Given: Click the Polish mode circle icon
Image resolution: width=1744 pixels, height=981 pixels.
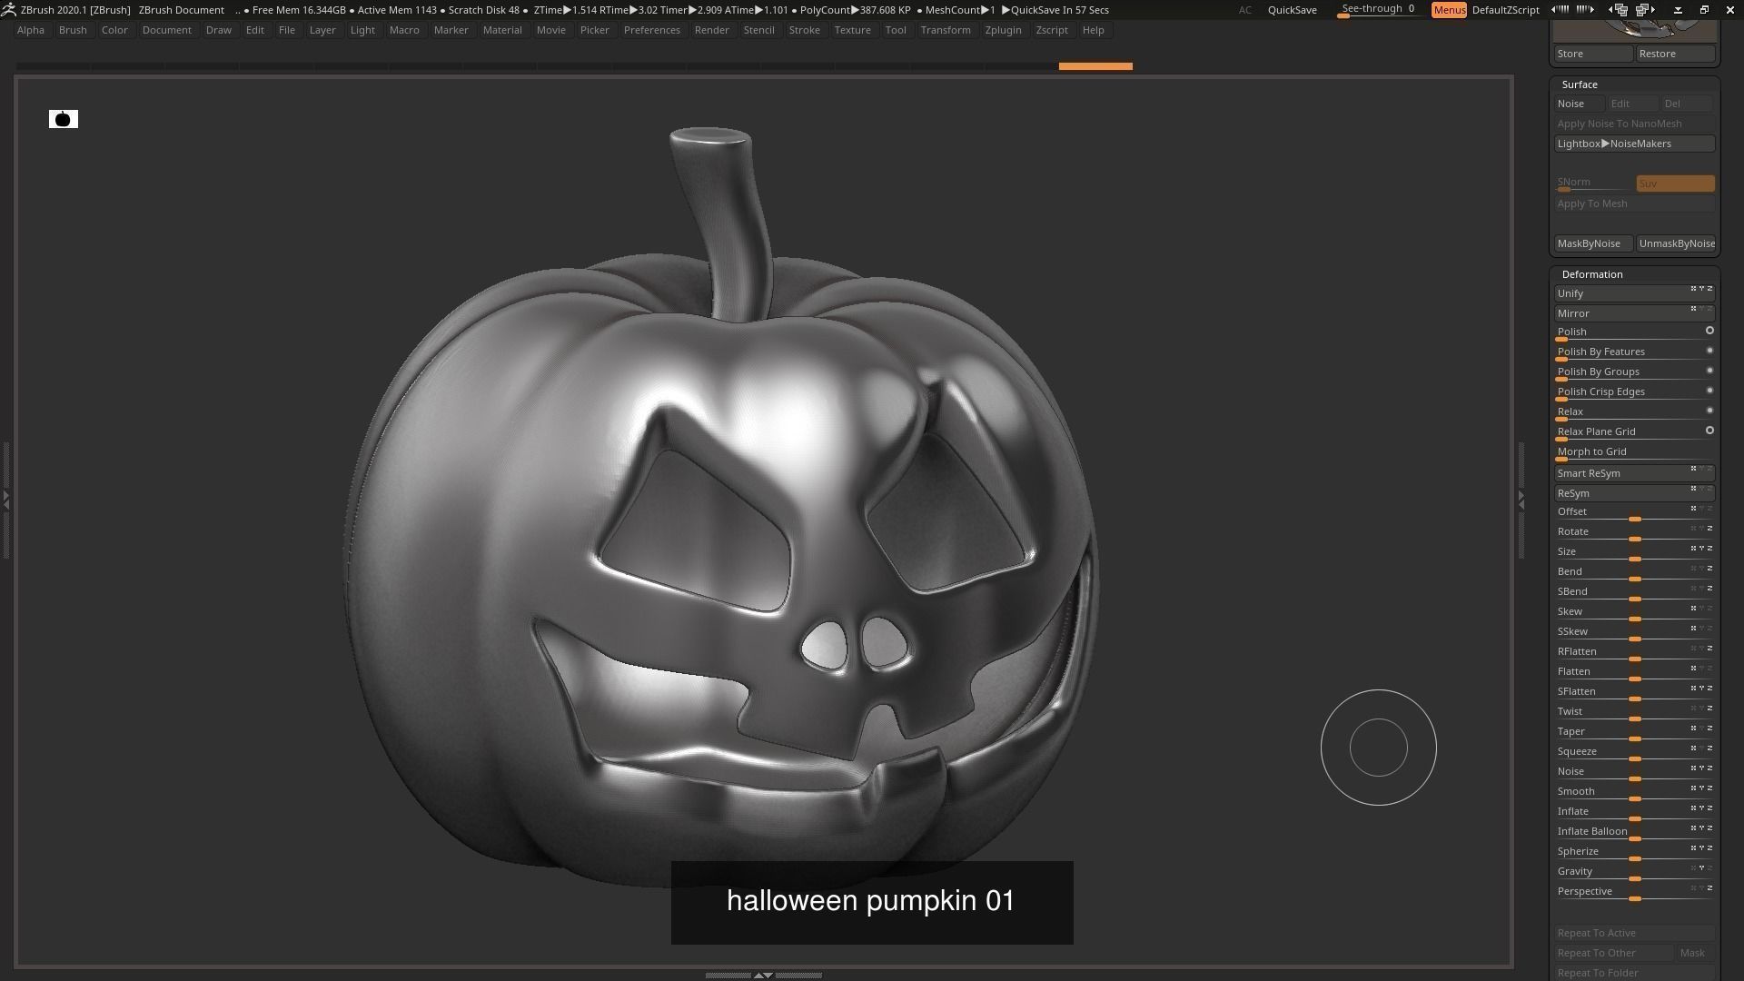Looking at the screenshot, I should (1709, 331).
